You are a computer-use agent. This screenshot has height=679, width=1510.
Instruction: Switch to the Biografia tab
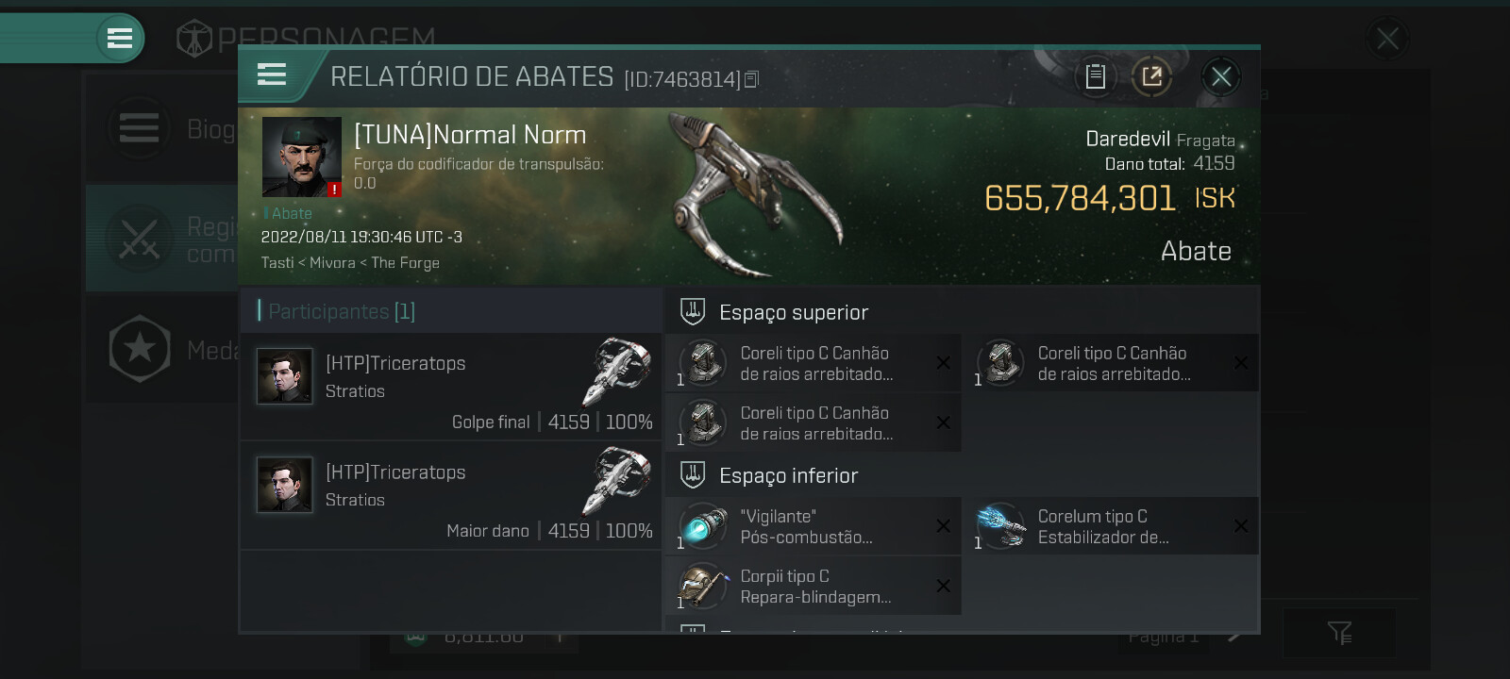[160, 129]
